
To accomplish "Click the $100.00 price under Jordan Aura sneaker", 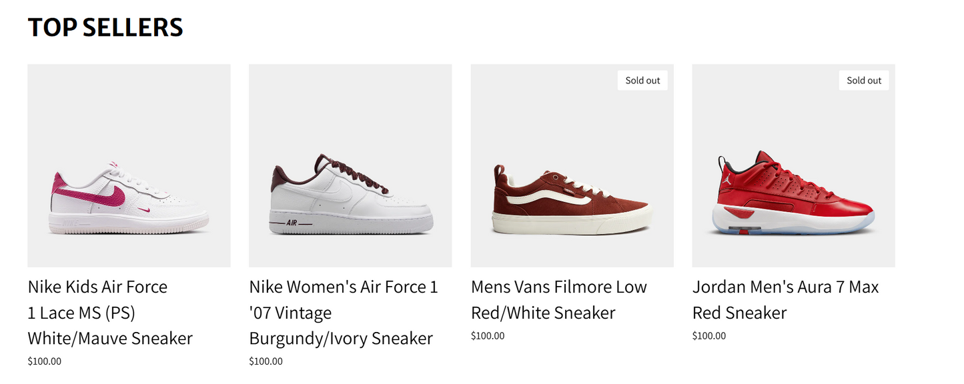I will pyautogui.click(x=709, y=336).
